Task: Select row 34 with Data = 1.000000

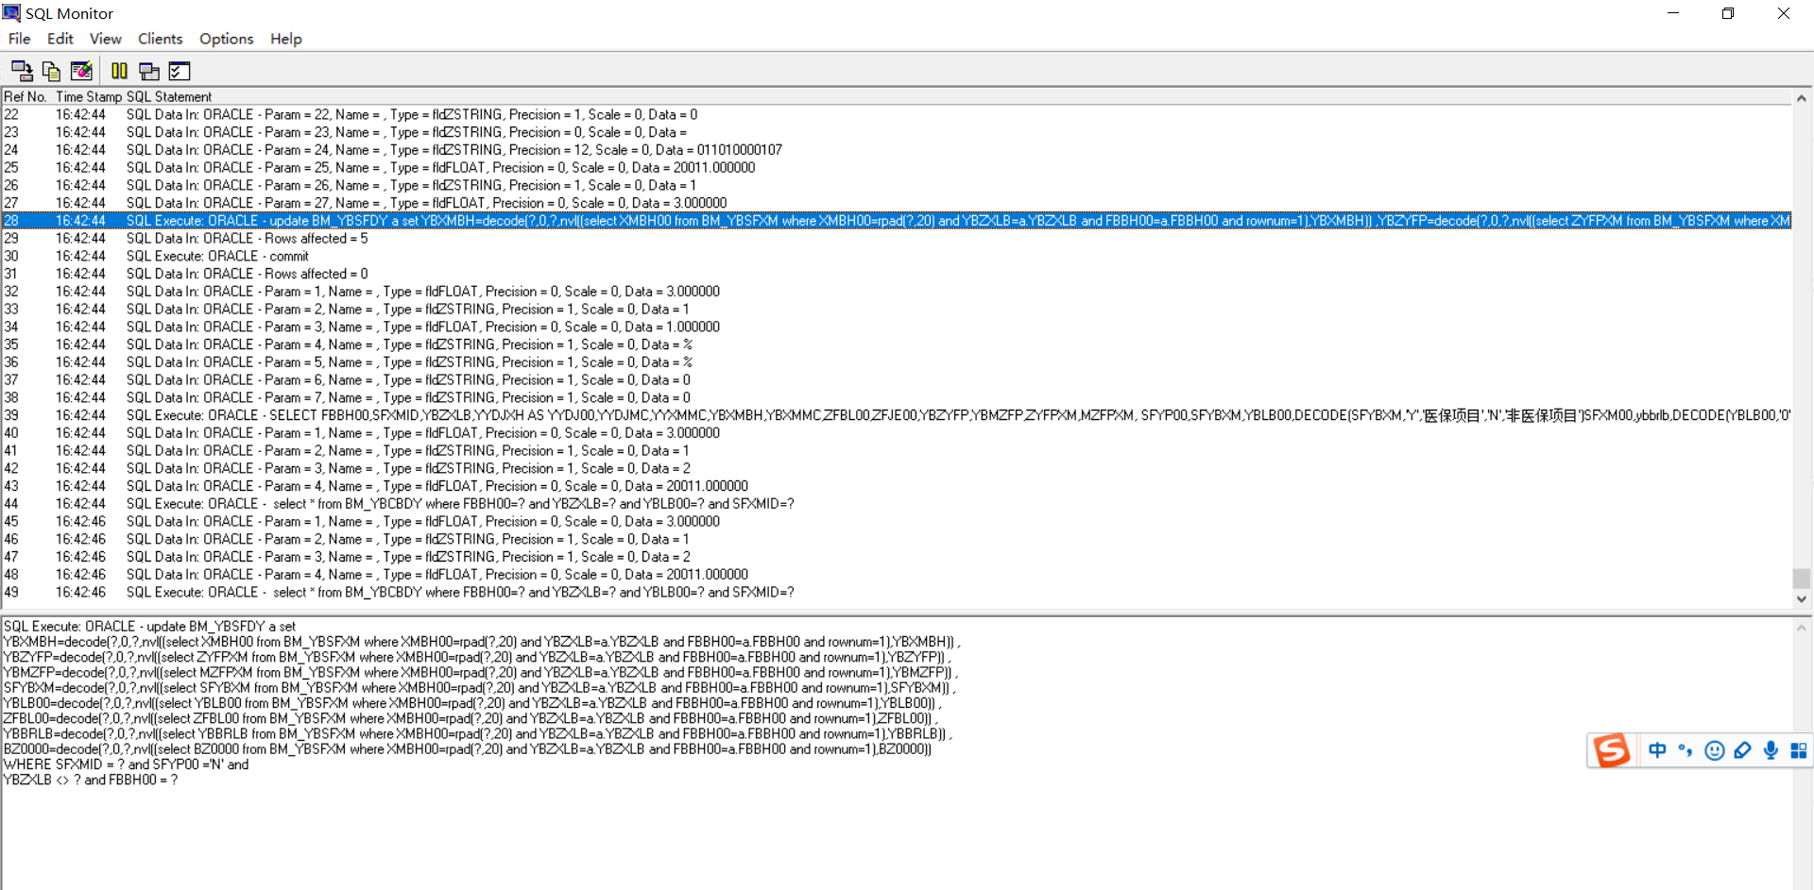Action: click(x=897, y=327)
